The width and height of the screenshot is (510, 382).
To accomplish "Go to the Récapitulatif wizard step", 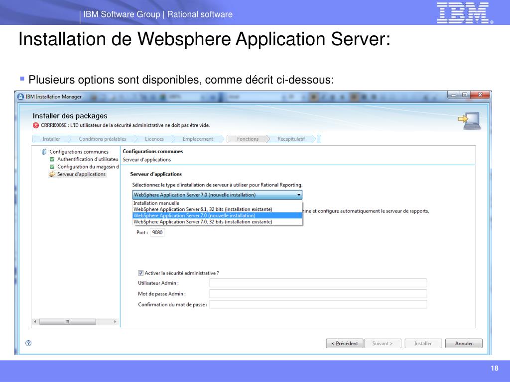I will coord(291,139).
